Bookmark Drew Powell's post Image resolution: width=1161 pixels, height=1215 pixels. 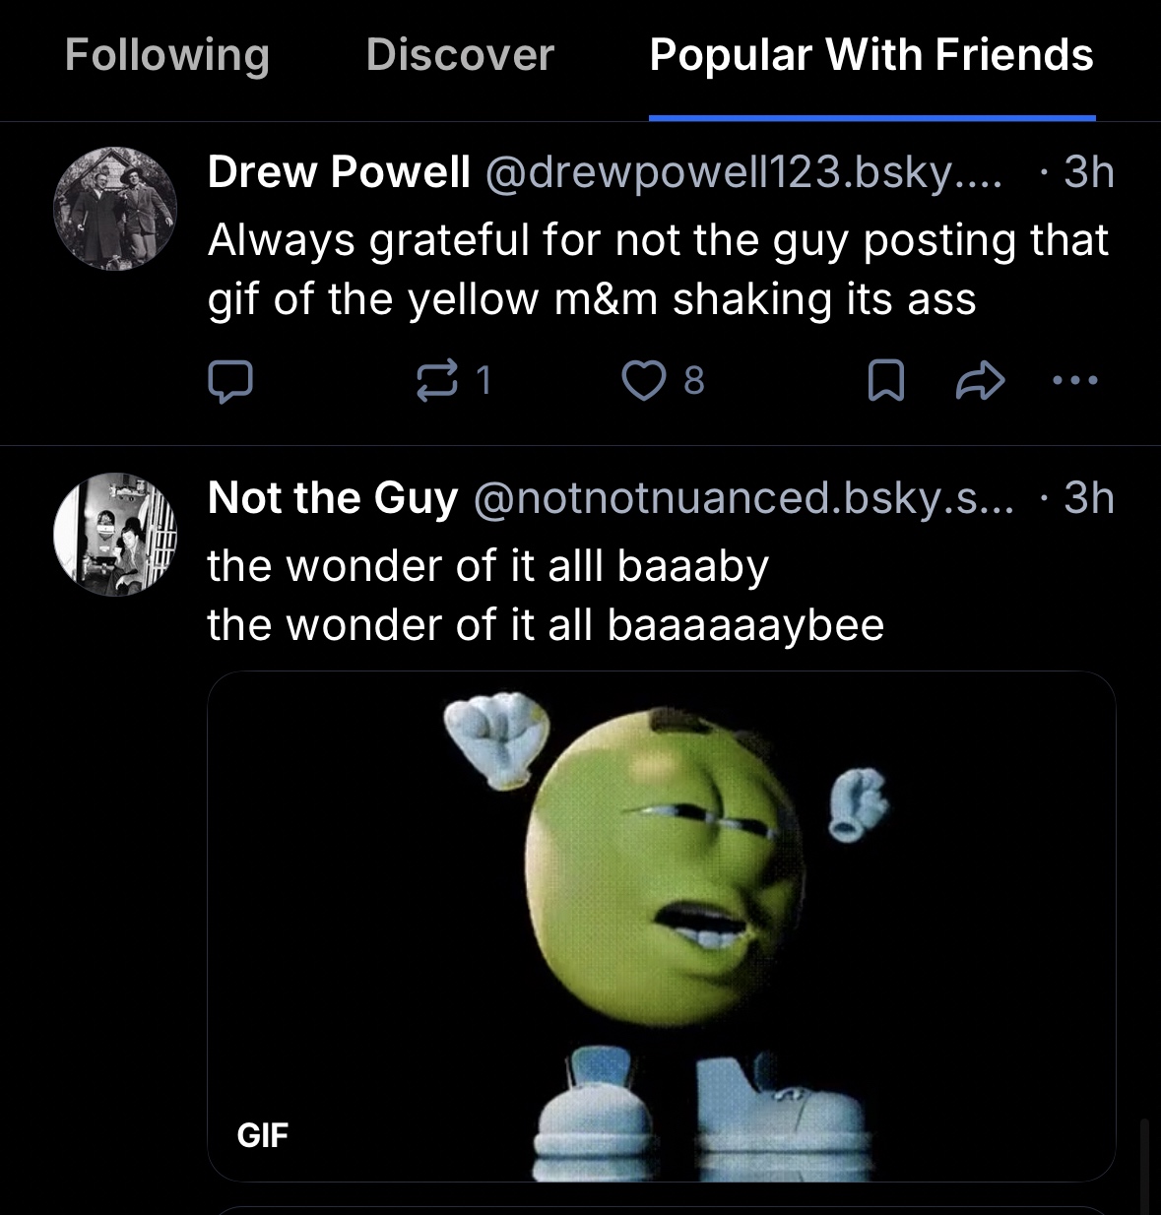[x=885, y=382]
